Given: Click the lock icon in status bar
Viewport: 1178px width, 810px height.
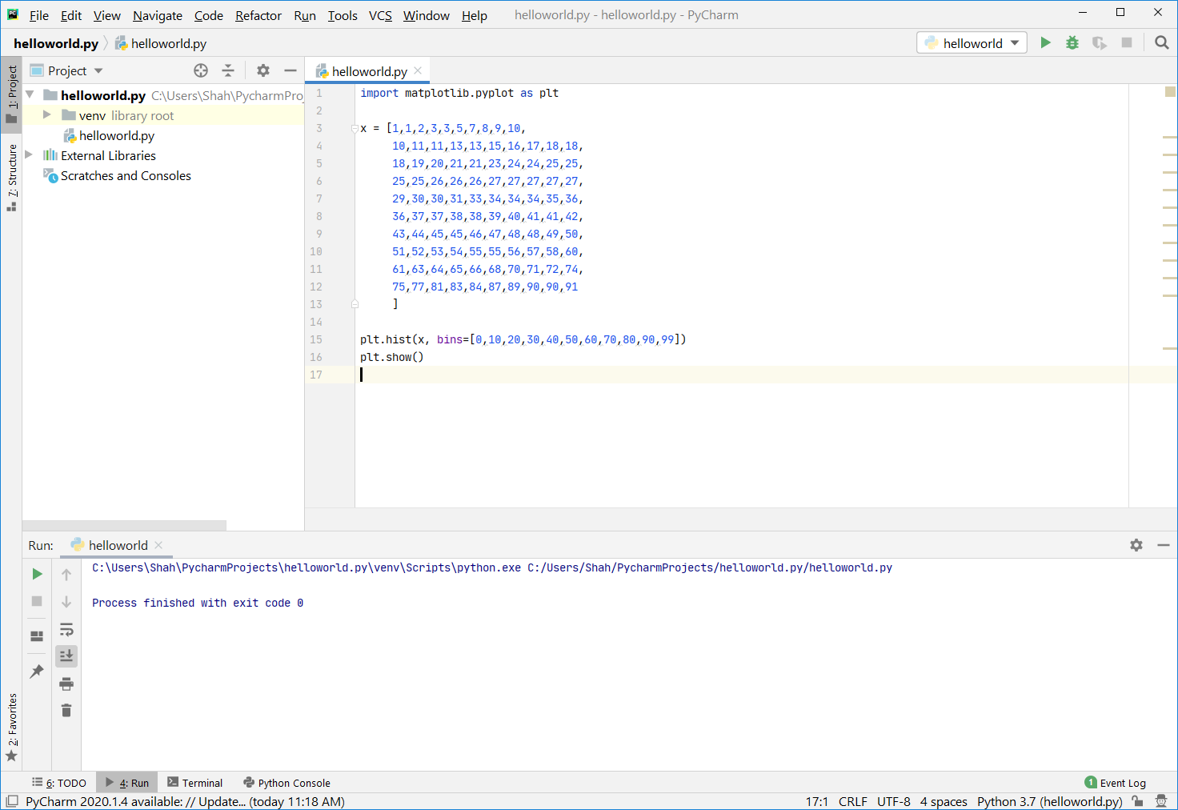Looking at the screenshot, I should coord(1137,801).
